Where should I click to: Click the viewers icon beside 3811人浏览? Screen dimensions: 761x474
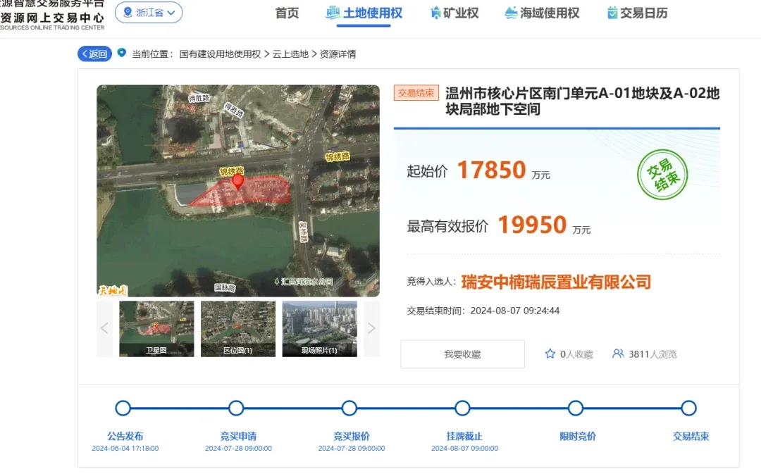click(x=618, y=354)
